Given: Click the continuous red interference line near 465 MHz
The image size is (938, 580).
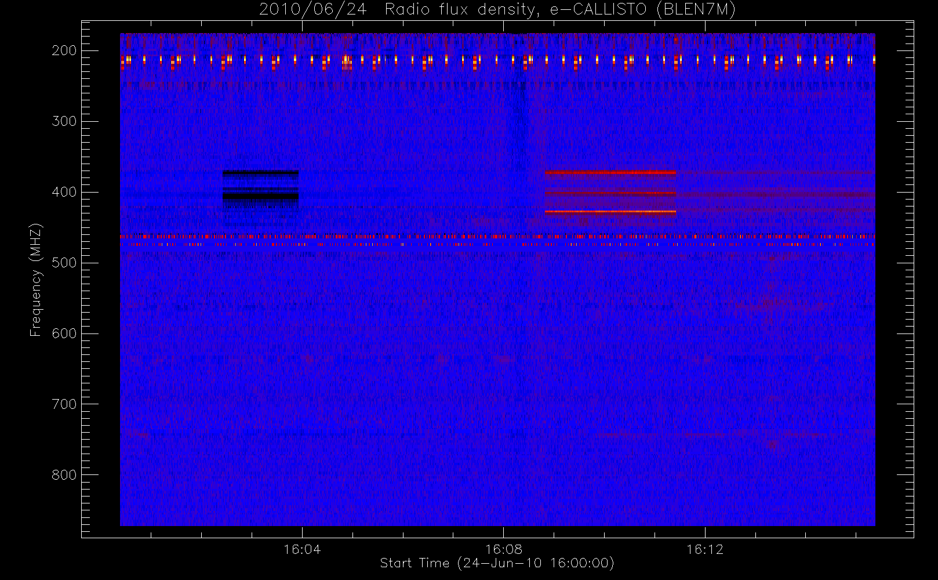Looking at the screenshot, I should click(x=497, y=237).
